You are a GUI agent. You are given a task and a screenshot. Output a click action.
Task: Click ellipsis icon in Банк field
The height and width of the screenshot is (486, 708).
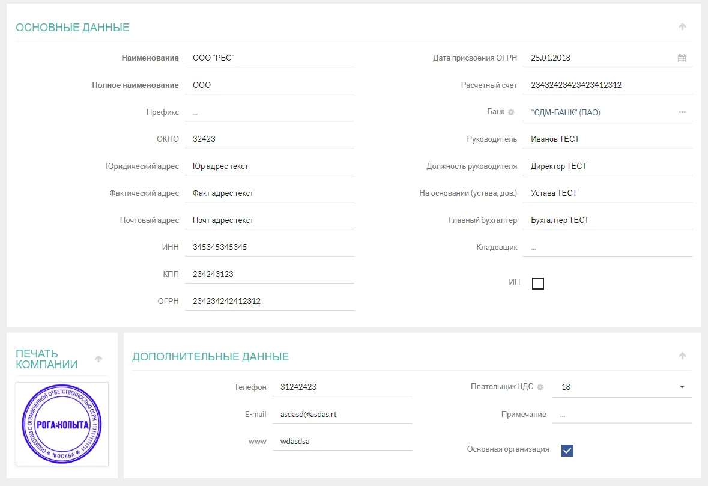[x=682, y=112]
